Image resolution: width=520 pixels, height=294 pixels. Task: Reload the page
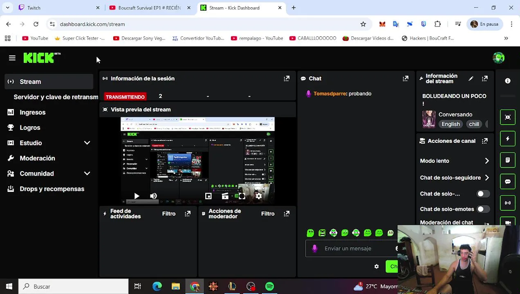[x=36, y=24]
